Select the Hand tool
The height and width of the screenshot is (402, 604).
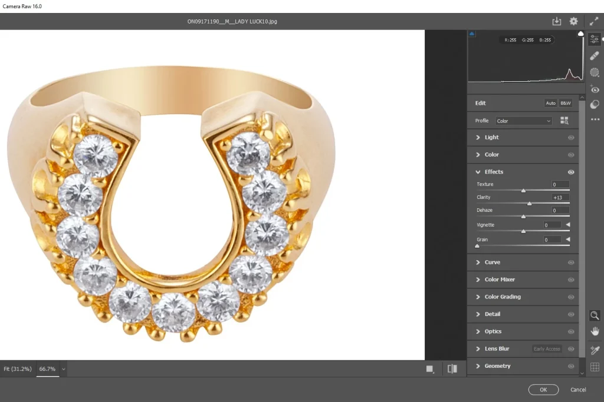[595, 331]
